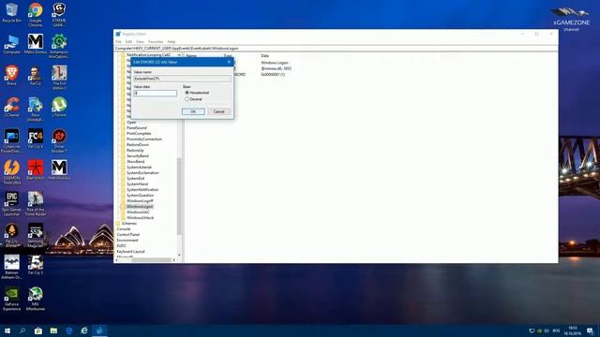Select the PrintComplete registry key

[139, 133]
